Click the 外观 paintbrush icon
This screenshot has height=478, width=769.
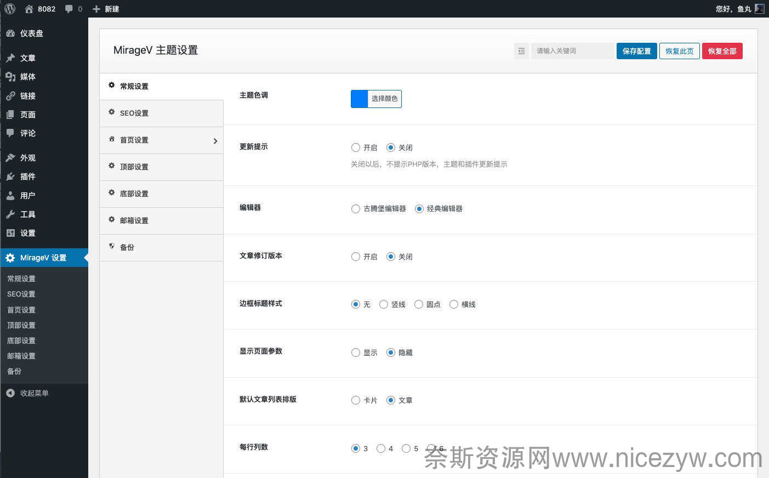(10, 158)
